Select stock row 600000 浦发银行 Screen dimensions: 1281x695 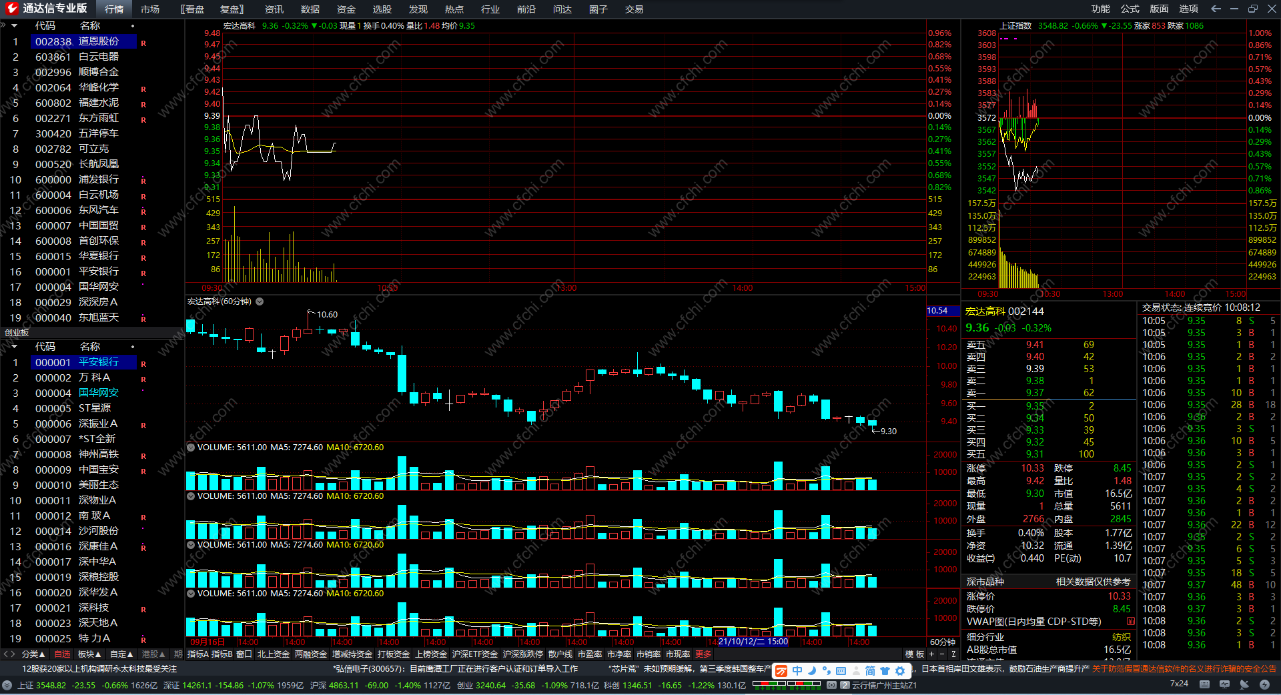[92, 179]
